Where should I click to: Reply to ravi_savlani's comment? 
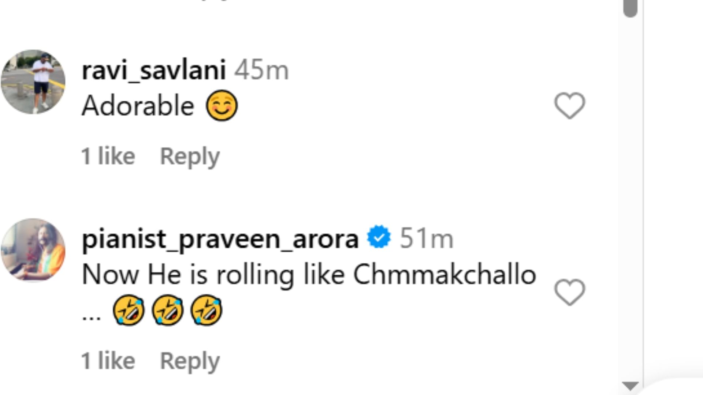[190, 157]
